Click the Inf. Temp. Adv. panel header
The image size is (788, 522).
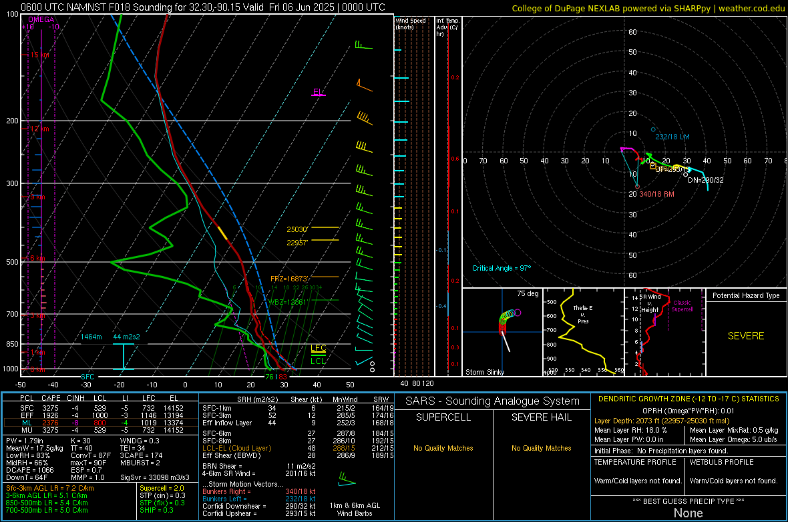tap(447, 27)
